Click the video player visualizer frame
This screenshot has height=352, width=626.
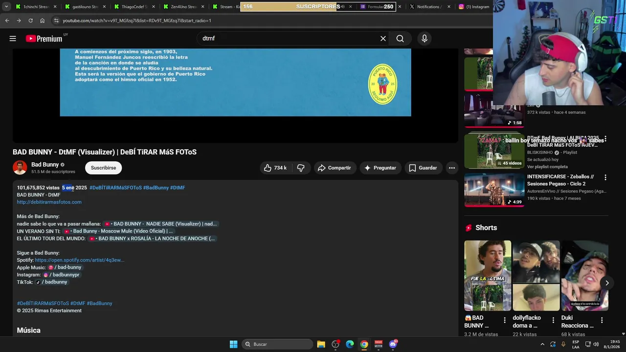(235, 82)
